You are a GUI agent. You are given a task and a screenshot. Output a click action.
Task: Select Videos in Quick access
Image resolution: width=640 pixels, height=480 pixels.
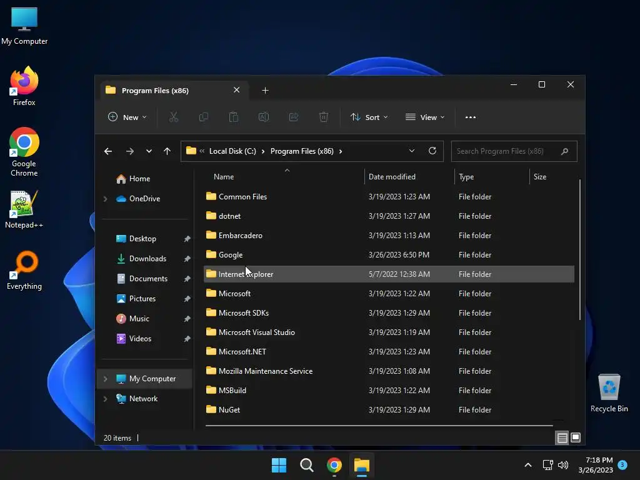[134, 339]
